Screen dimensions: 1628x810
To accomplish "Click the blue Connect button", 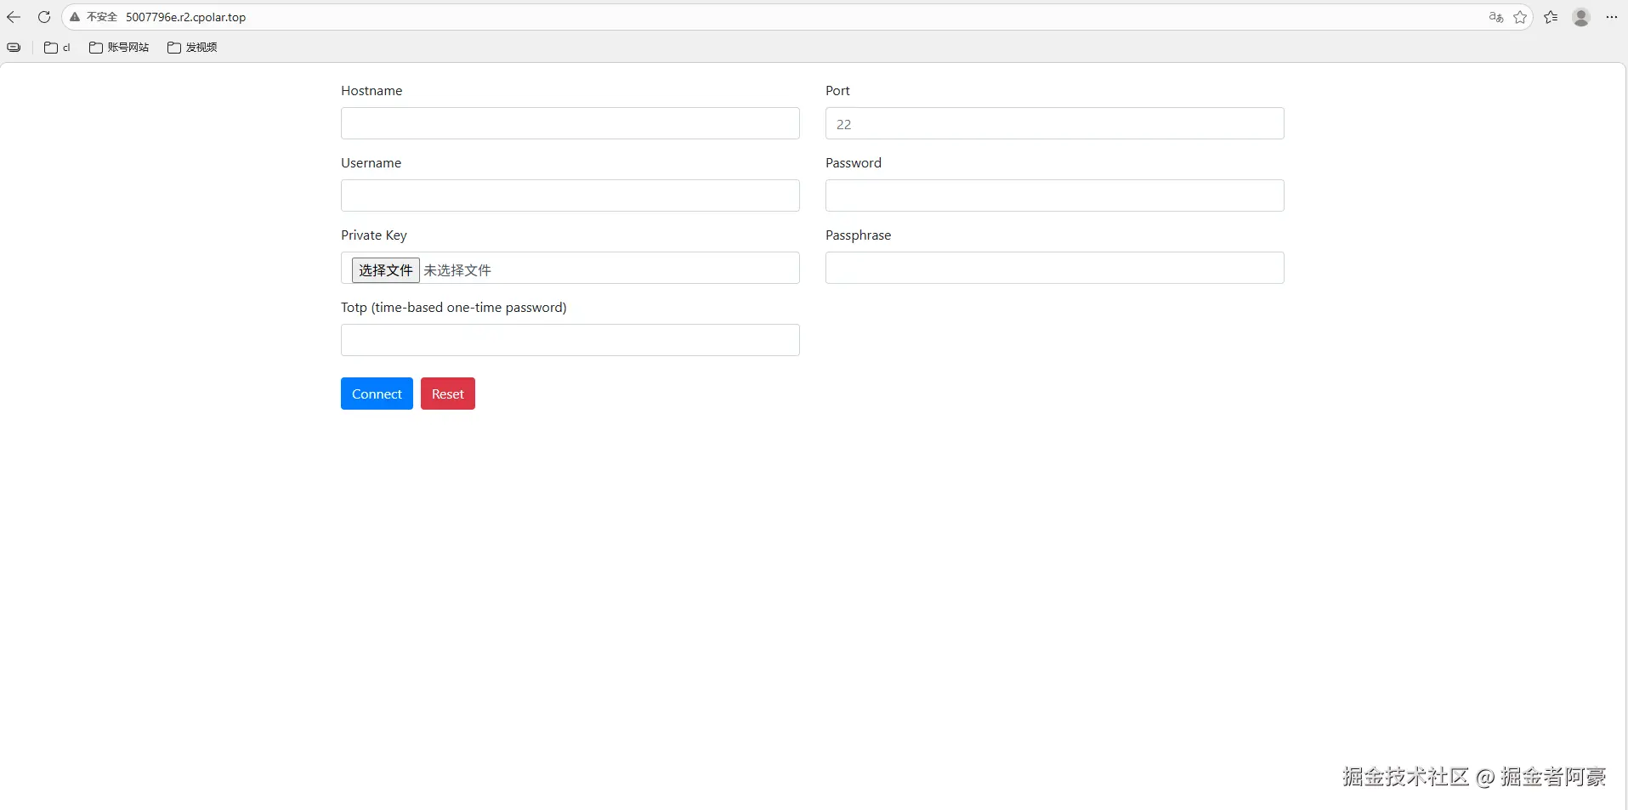I will tap(377, 394).
